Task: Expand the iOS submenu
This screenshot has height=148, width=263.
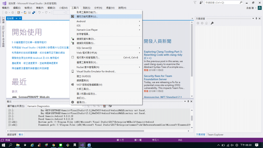Action: point(106,25)
